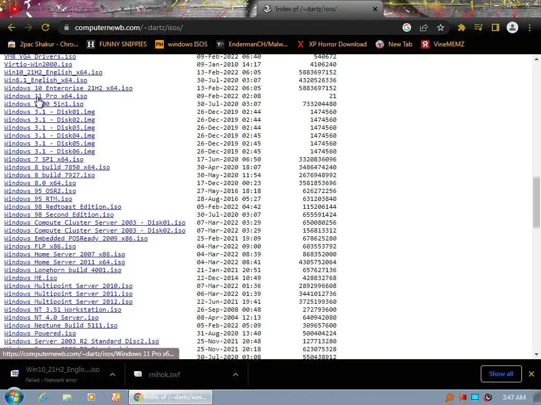
Task: Share this page using the share icon
Action: (424, 27)
